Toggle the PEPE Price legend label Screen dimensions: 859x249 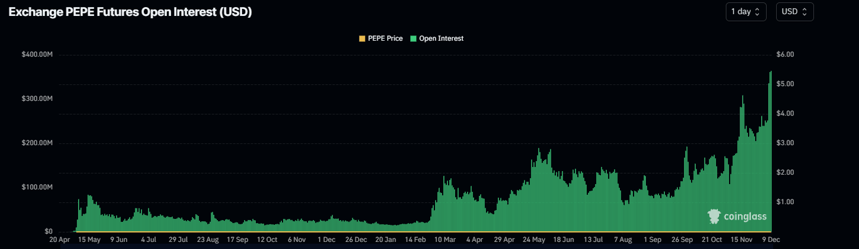[385, 38]
